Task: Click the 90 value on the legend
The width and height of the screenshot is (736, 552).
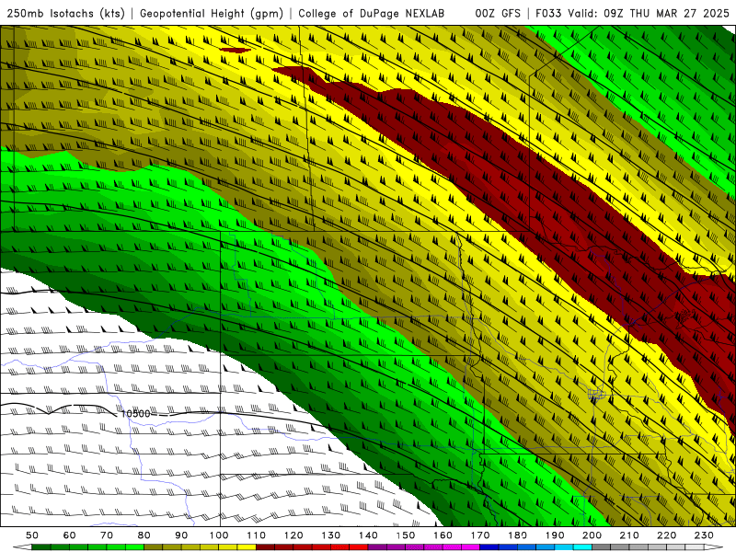Action: pos(181,535)
